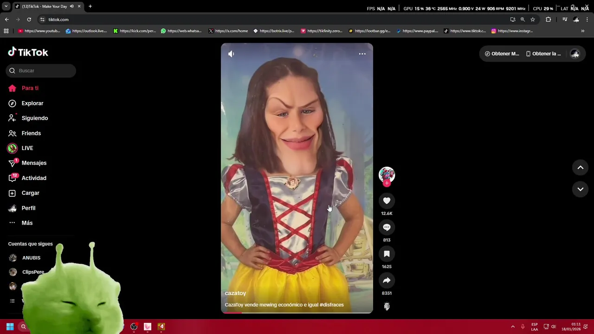Go to previous video with up chevron
Screen dimensions: 594x334
pyautogui.click(x=580, y=167)
